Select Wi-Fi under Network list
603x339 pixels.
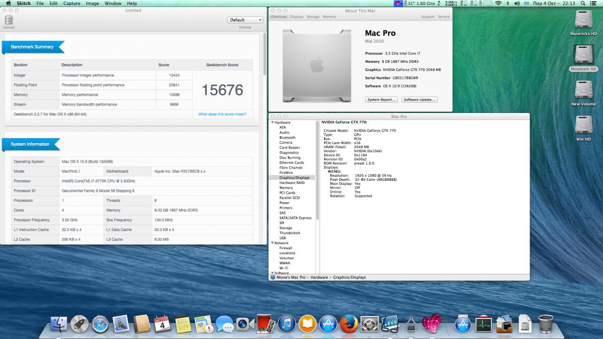(283, 268)
